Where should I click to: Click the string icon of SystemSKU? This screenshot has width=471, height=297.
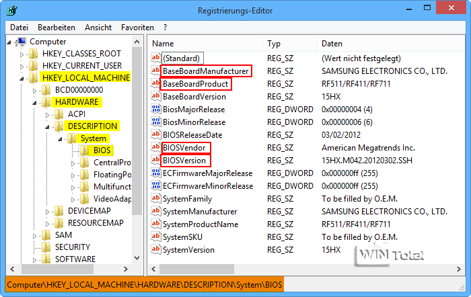155,237
